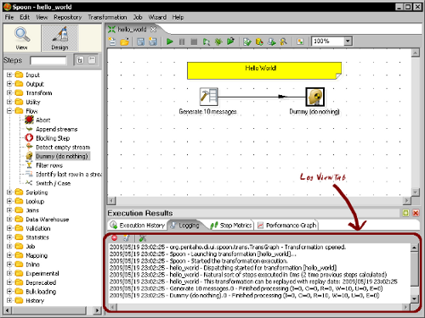Click Dummy step icon on canvas

pyautogui.click(x=314, y=97)
